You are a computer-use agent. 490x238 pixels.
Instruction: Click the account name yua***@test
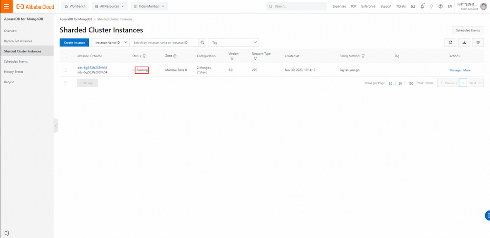coord(467,4)
